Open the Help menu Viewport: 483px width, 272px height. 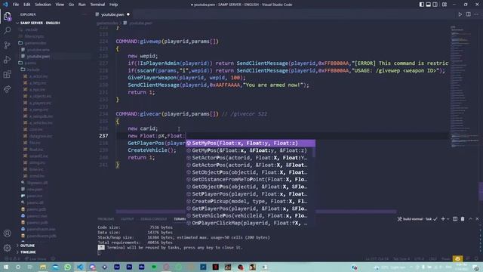[x=114, y=5]
